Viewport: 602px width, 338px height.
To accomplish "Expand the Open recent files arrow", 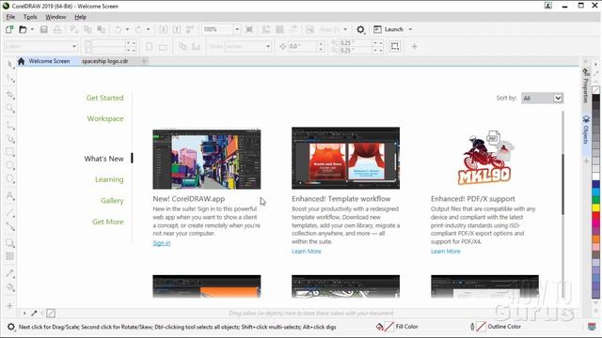I will 32,29.
